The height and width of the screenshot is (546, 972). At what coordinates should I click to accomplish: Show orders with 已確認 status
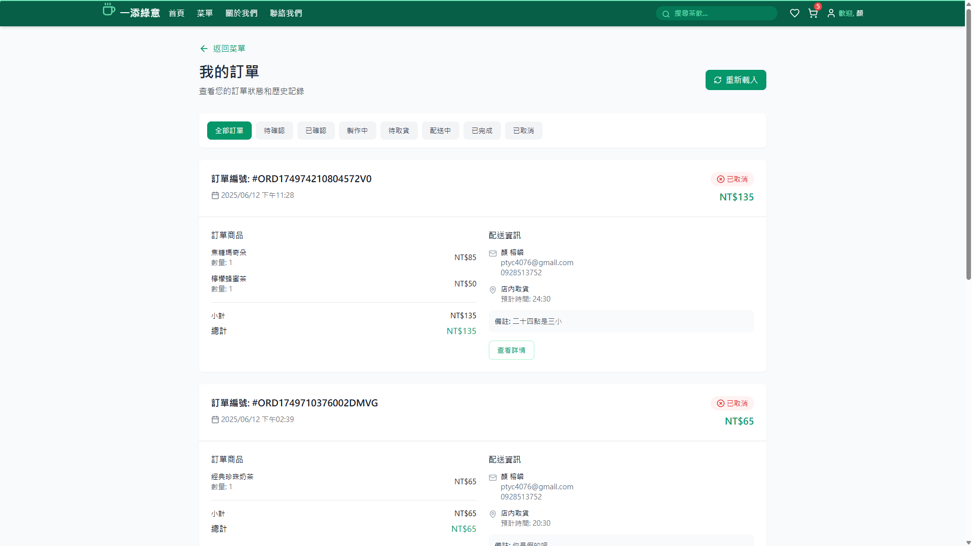(x=316, y=131)
